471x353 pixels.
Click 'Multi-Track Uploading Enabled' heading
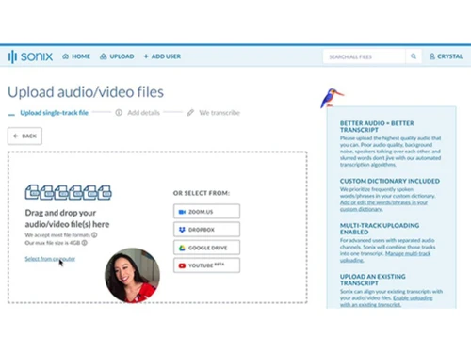pyautogui.click(x=380, y=229)
